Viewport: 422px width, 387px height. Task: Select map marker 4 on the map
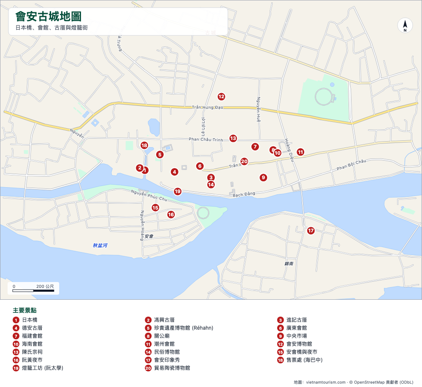point(174,172)
